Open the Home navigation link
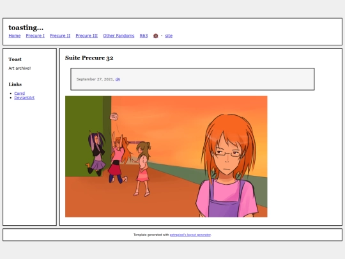This screenshot has height=259, width=345. click(x=15, y=36)
